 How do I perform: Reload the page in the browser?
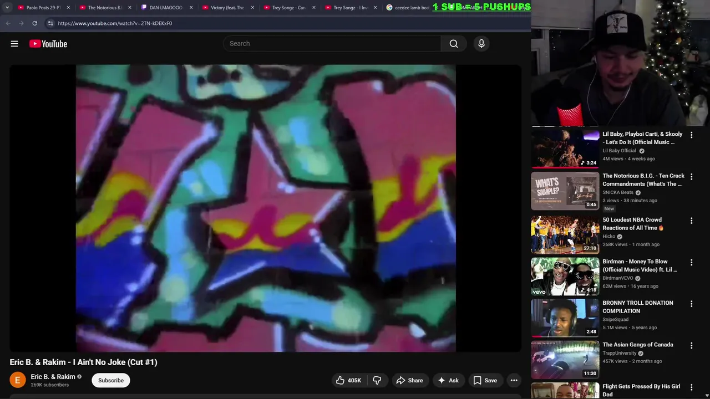coord(34,23)
